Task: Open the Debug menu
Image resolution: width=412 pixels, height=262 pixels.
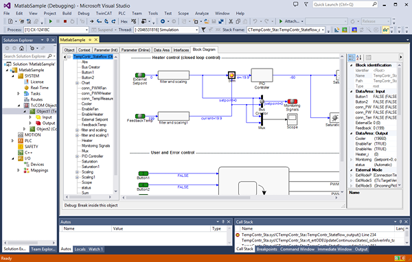Action: point(84,14)
